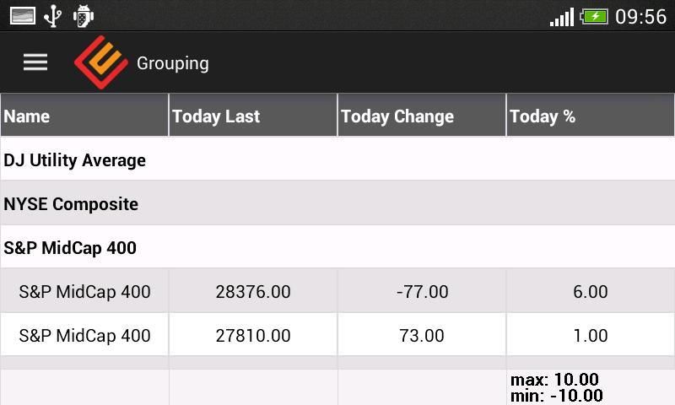
Task: Expand the NYSE Composite group
Action: (x=71, y=204)
